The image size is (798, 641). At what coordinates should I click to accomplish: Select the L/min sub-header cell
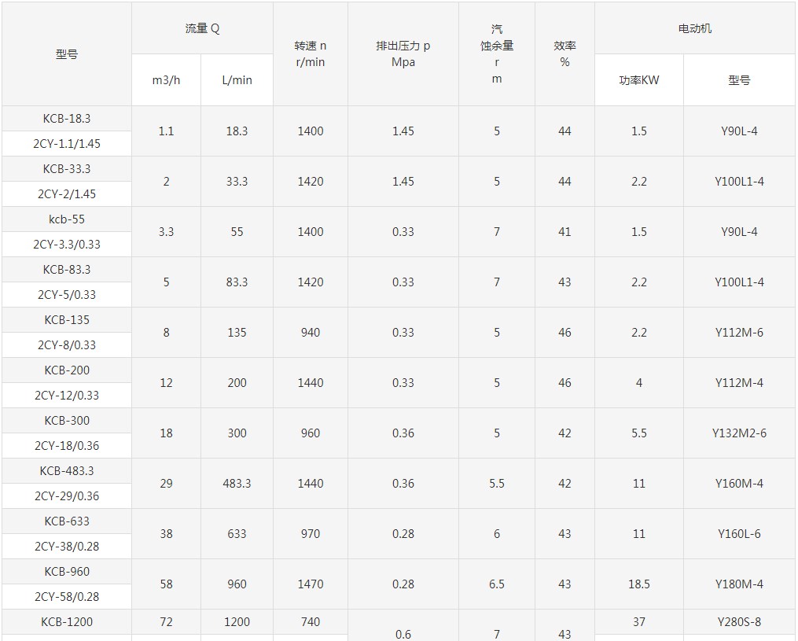pyautogui.click(x=237, y=80)
